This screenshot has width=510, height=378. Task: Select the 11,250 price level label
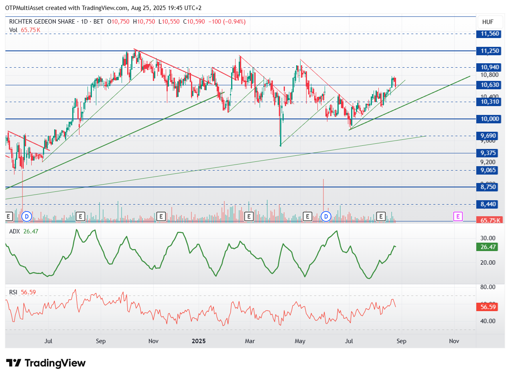coord(490,51)
